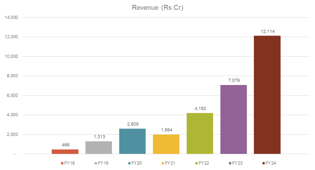This screenshot has height=170, width=315.
Task: Click the FY23 legend label
Action: click(237, 163)
